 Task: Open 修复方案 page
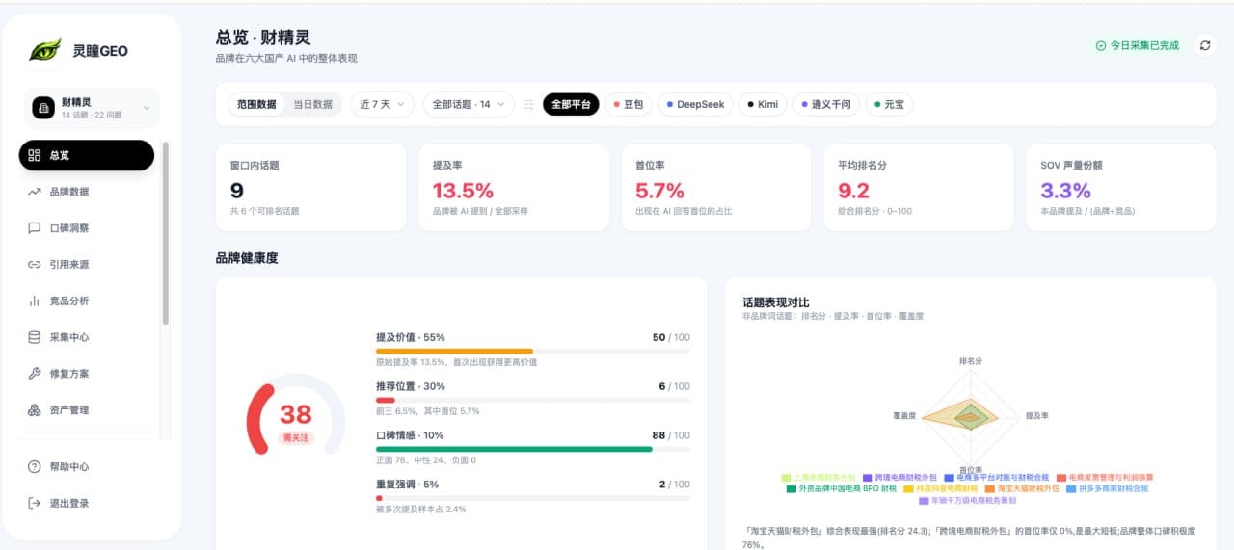click(87, 374)
